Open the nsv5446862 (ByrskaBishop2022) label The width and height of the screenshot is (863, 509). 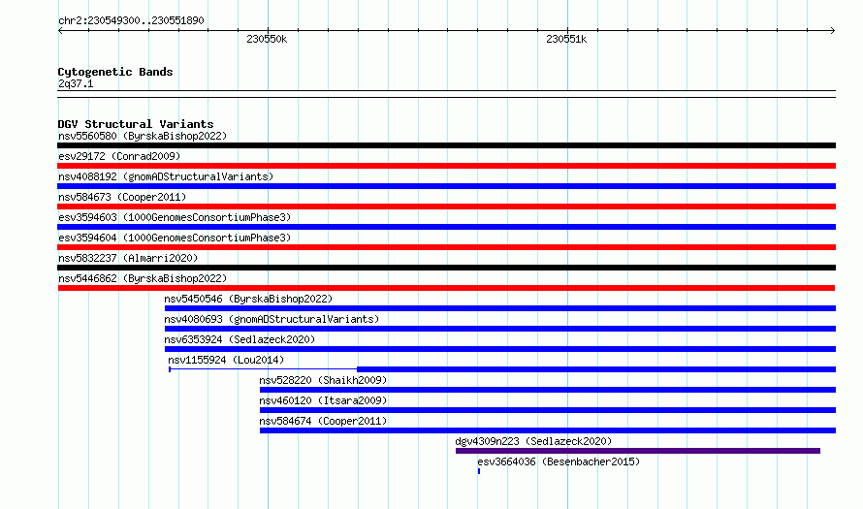tap(143, 278)
